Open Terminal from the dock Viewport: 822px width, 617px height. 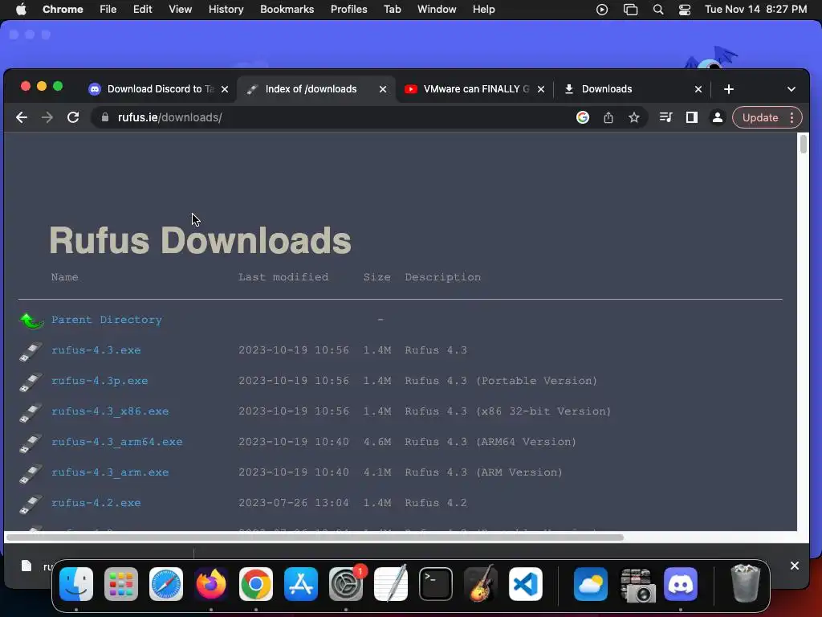click(x=436, y=584)
